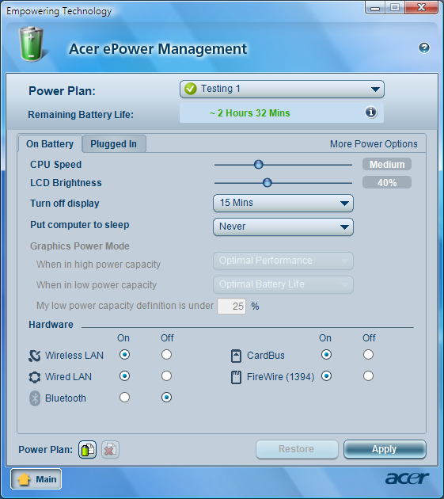
Task: Click the Hardware section heading
Action: point(51,325)
